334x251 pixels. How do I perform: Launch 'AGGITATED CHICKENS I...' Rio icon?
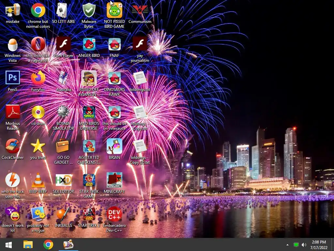pyautogui.click(x=89, y=146)
